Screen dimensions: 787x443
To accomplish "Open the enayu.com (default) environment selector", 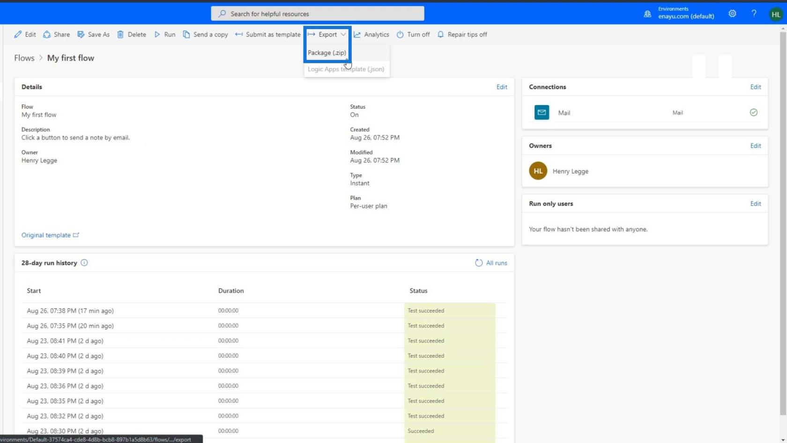I will (x=686, y=16).
